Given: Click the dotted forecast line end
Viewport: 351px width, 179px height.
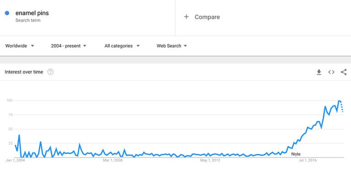Looking at the screenshot, I should (342, 112).
